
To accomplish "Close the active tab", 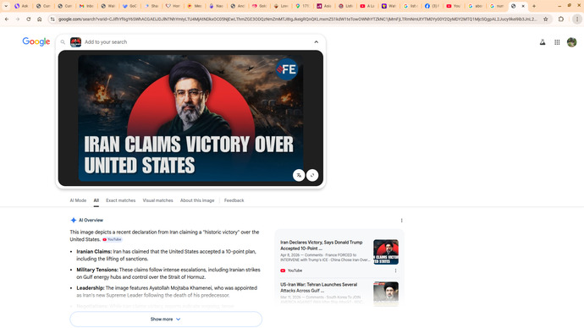I will pyautogui.click(x=523, y=6).
